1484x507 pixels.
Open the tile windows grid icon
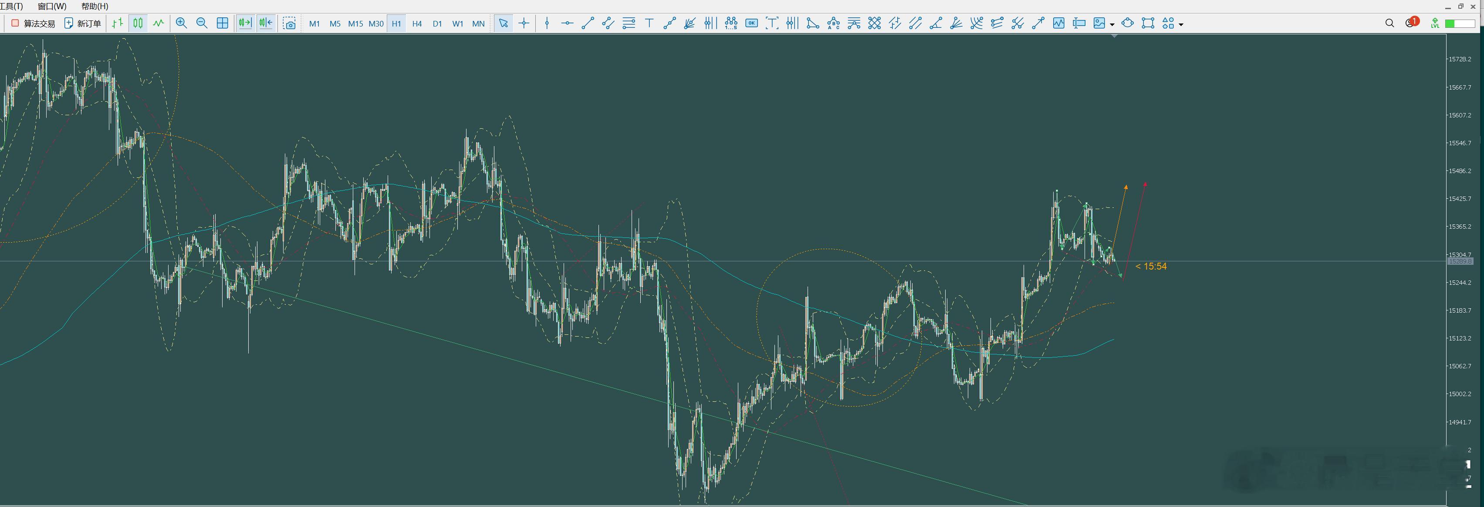[x=223, y=23]
